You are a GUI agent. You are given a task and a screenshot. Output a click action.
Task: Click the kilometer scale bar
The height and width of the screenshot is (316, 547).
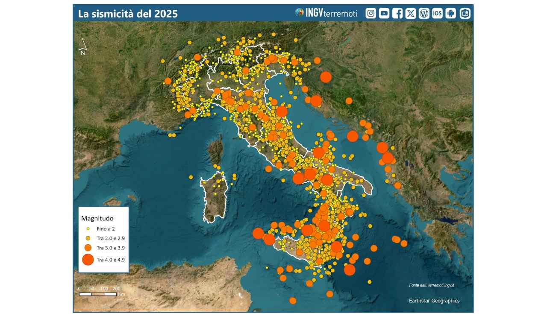click(98, 294)
